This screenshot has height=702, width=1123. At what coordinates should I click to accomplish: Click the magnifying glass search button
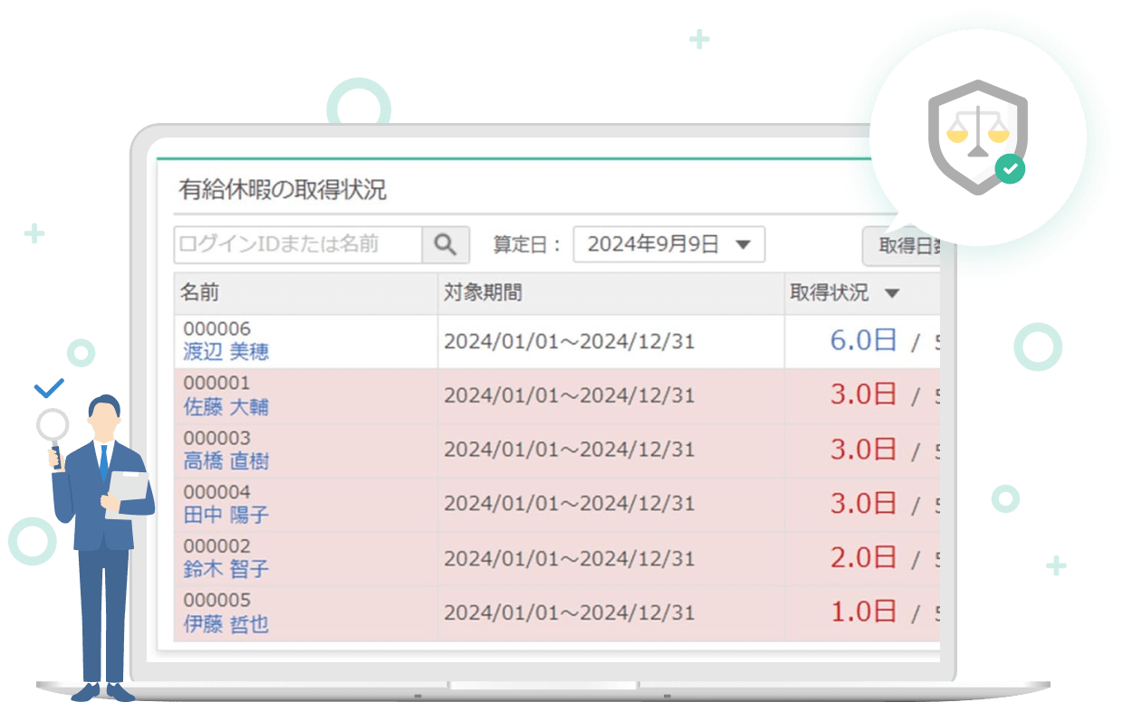446,244
